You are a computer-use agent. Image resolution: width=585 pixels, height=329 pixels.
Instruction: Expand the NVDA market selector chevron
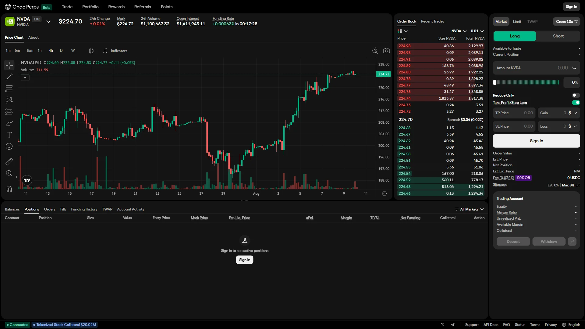point(48,22)
